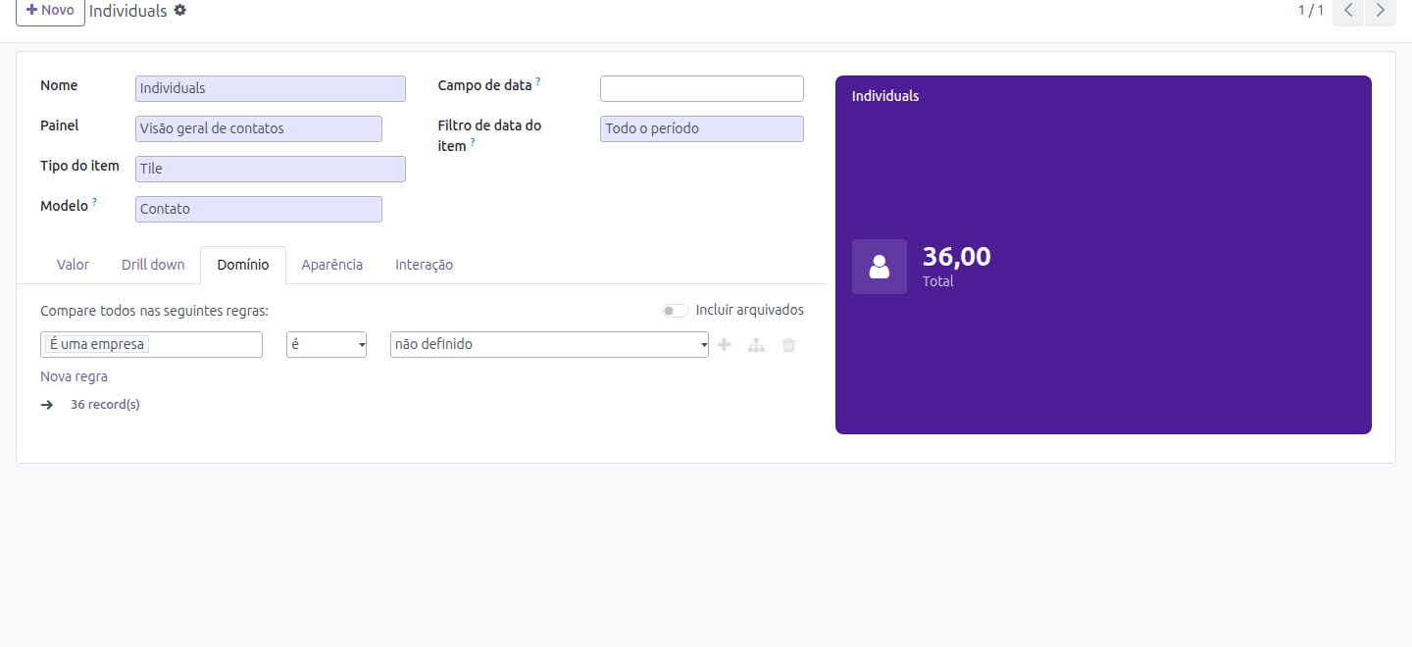View the 36 record(s) link

(x=105, y=404)
